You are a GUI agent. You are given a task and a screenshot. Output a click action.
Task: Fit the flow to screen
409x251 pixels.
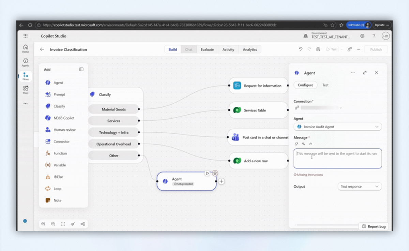pos(63,224)
